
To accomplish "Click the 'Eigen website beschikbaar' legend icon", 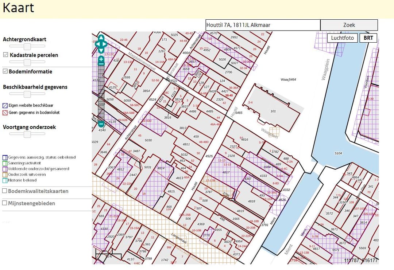I will [x=5, y=105].
